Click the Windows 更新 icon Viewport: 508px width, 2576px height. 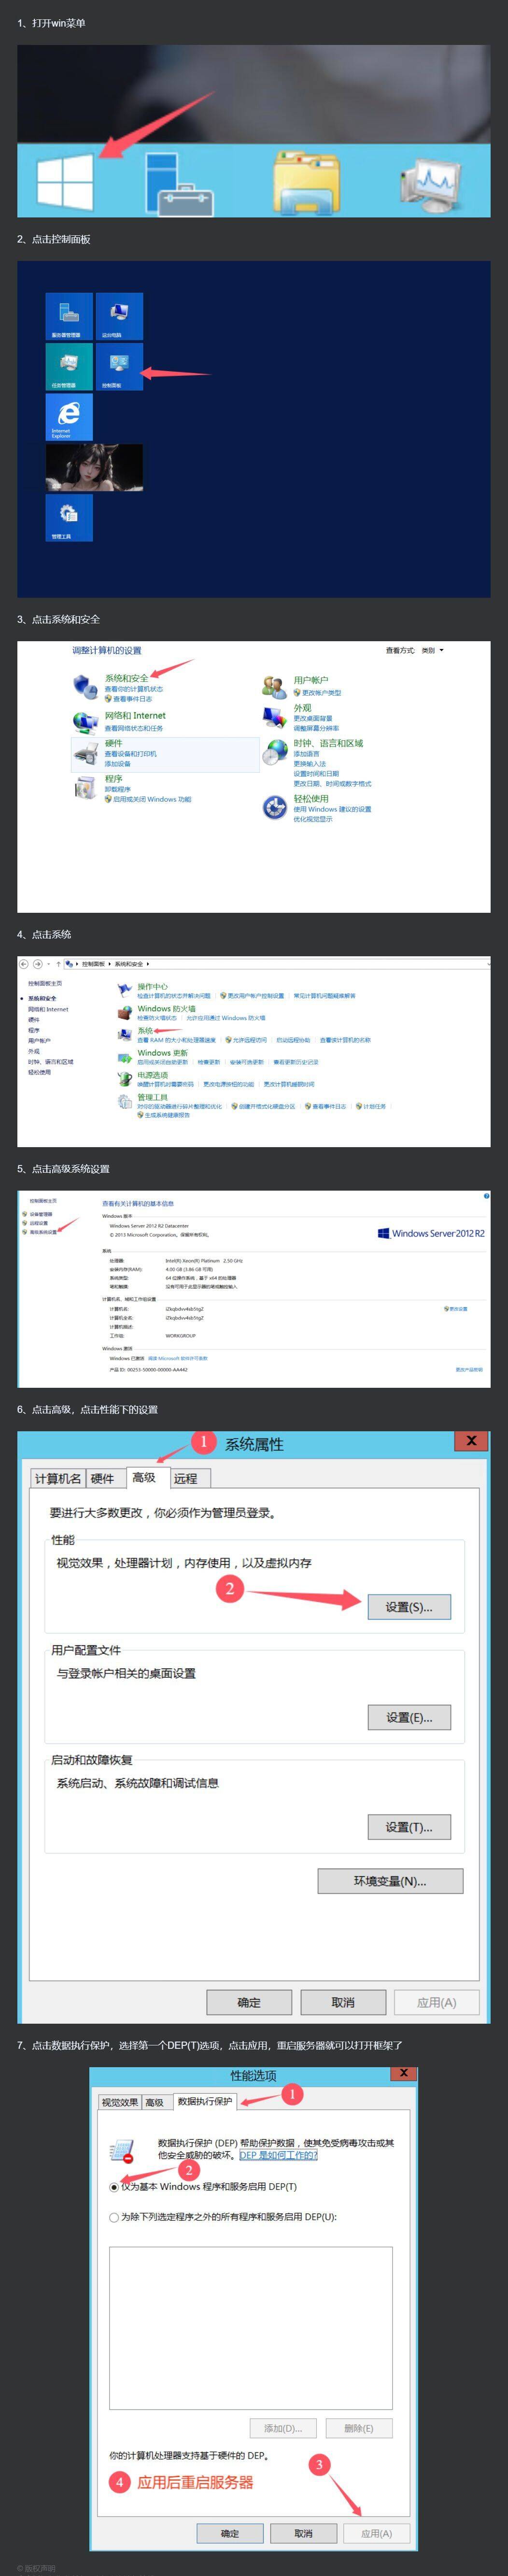click(125, 1056)
